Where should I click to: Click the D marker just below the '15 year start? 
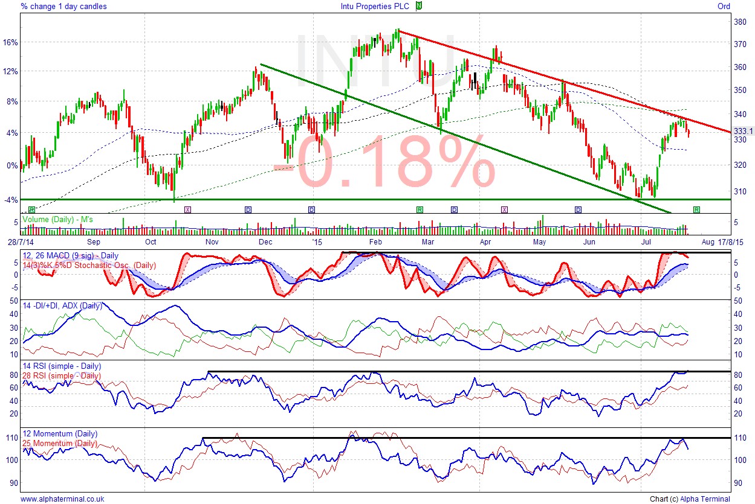(312, 209)
